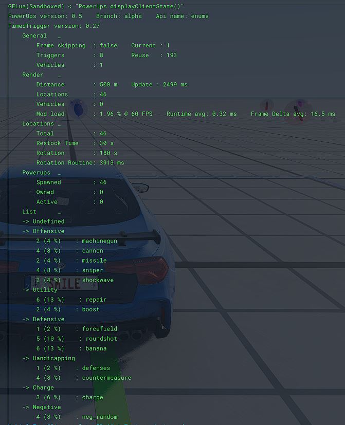Select the 'cannon' powerup entry
Viewport: 345px width, 425px height.
click(x=70, y=250)
